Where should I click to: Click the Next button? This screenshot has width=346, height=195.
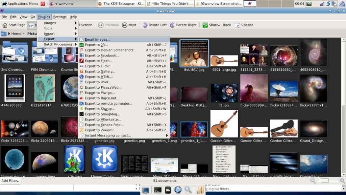pyautogui.click(x=129, y=25)
